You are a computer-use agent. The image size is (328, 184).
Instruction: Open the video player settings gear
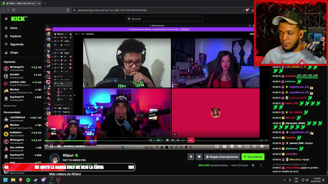tap(262, 146)
